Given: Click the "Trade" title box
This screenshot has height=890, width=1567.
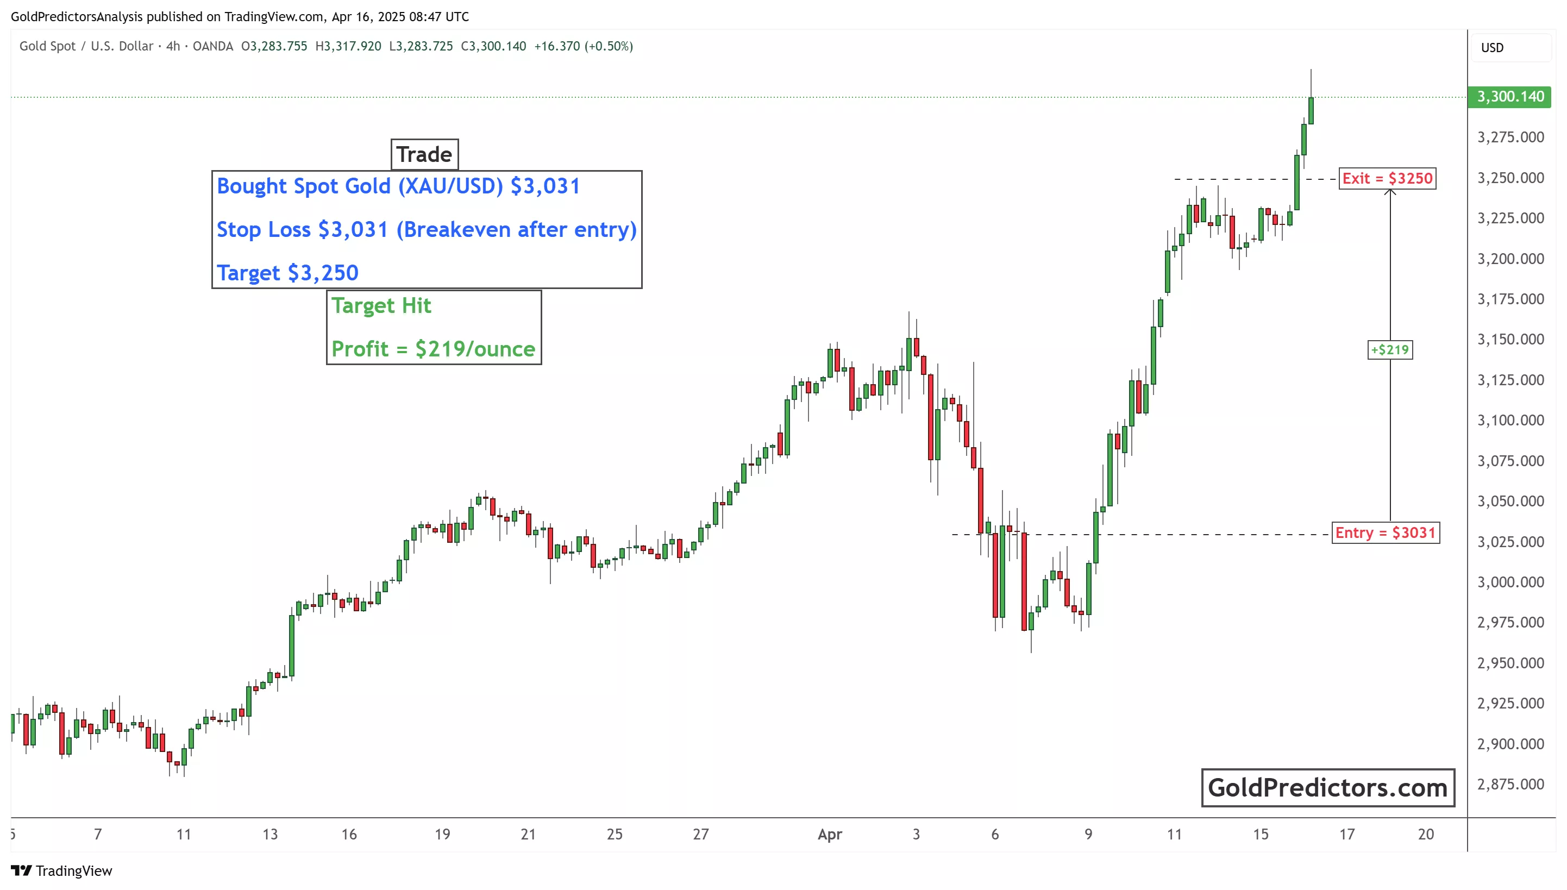Looking at the screenshot, I should 424,155.
